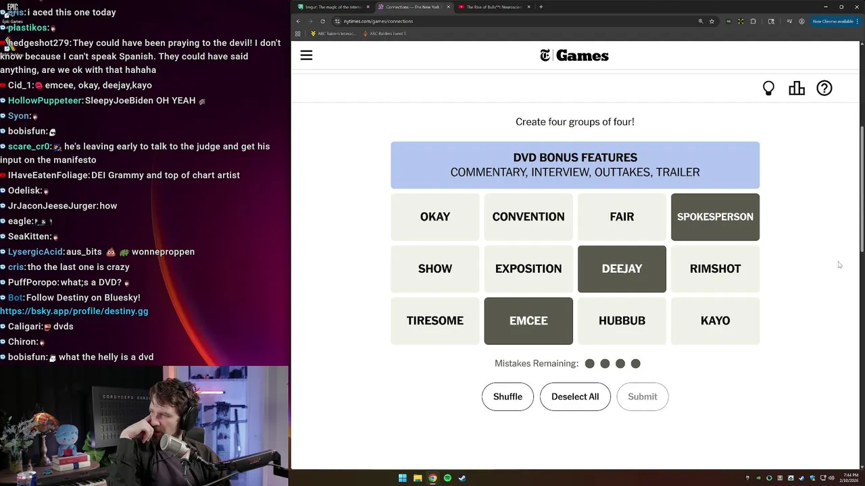Go back in the browser

click(x=298, y=21)
